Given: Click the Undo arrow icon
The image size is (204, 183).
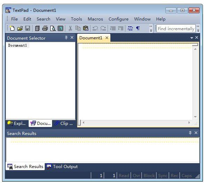Looking at the screenshot, I should (95, 28).
